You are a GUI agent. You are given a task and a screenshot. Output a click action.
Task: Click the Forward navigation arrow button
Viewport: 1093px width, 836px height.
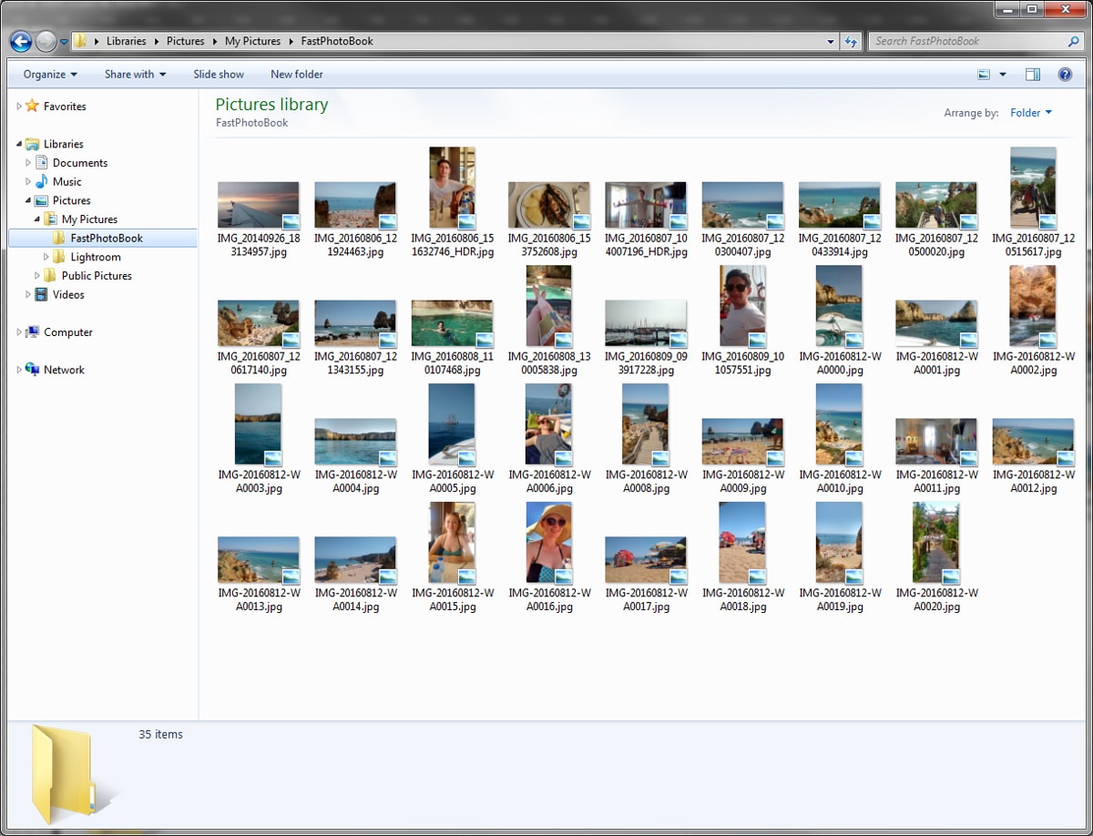(46, 41)
